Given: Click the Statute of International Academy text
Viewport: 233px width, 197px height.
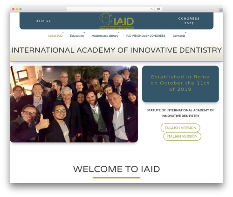Looking at the screenshot, I should point(180,113).
